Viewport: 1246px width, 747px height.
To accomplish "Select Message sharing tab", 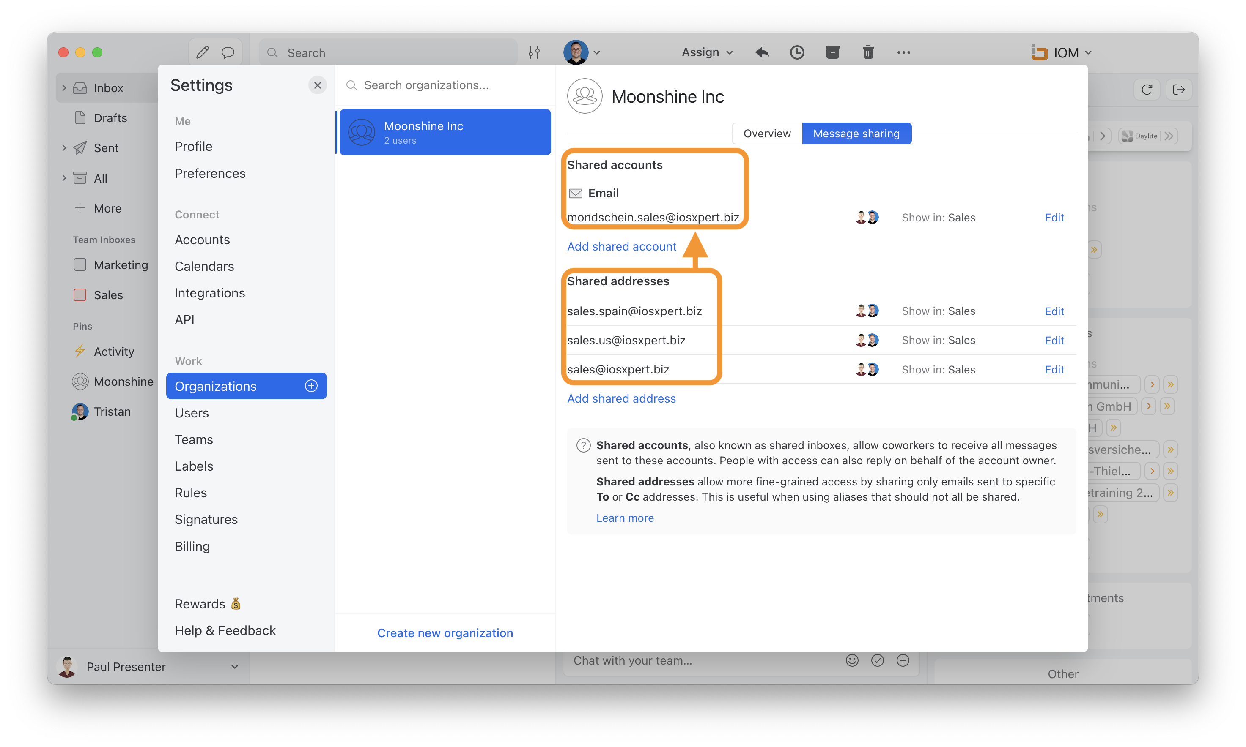I will [856, 134].
